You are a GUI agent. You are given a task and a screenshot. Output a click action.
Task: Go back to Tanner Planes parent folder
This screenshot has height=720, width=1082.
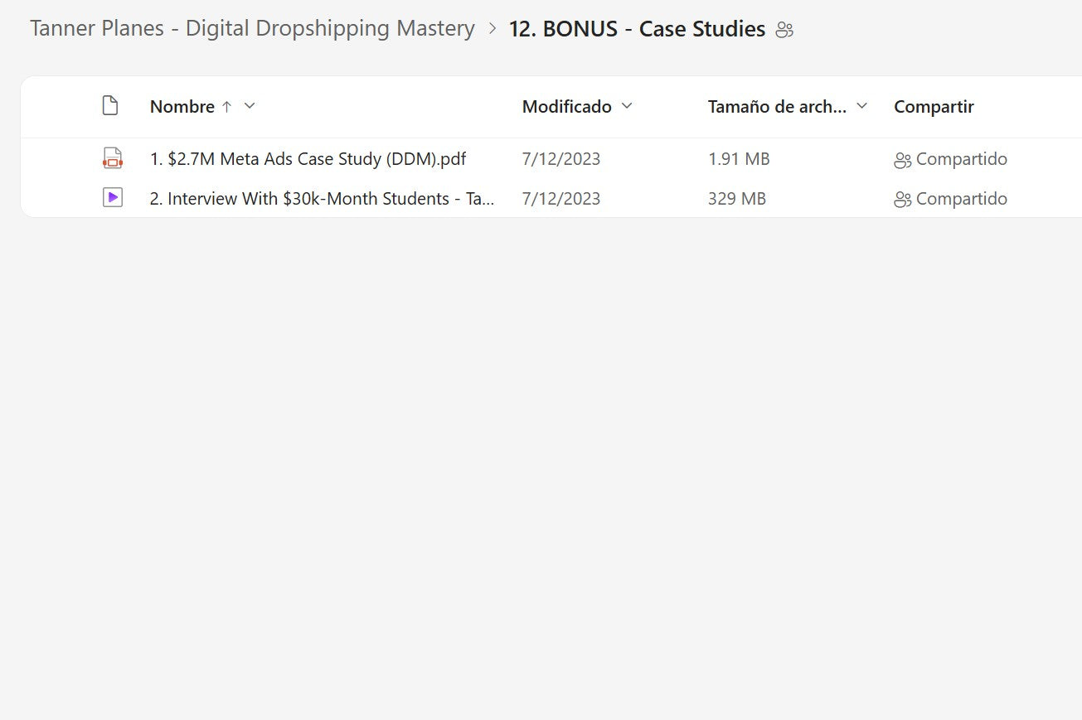point(252,29)
